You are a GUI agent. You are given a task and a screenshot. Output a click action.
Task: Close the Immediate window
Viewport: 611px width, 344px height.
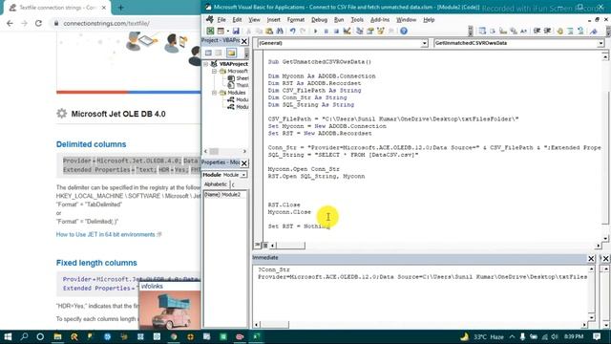591,258
